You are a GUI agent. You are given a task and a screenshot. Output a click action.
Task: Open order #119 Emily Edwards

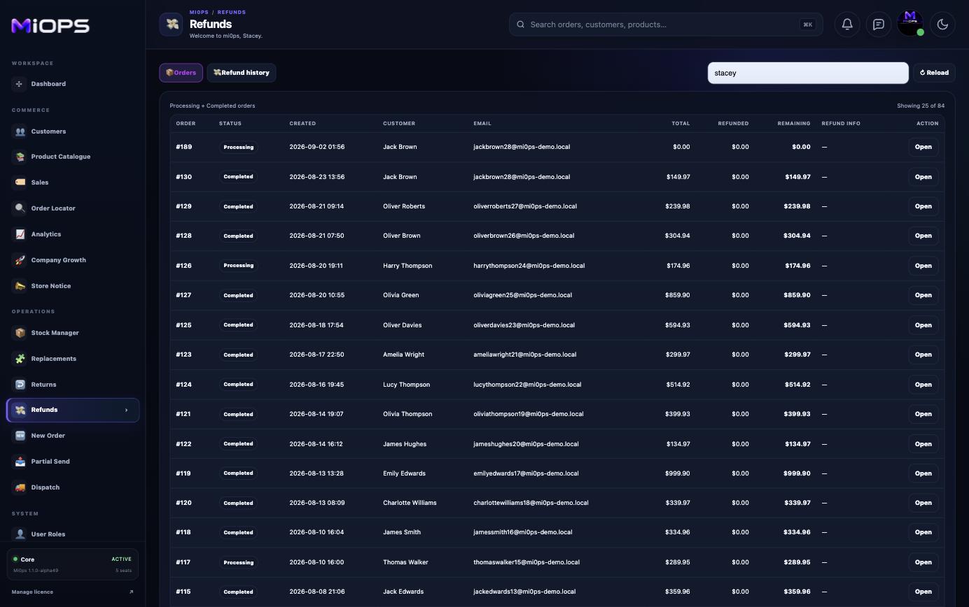coord(923,473)
